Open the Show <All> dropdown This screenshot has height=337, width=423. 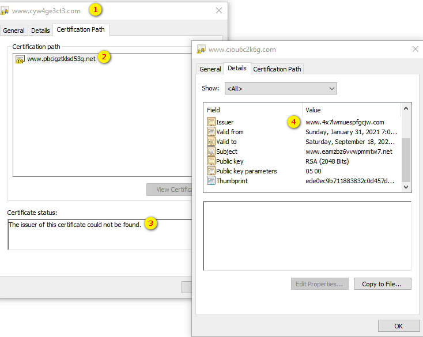(x=281, y=89)
